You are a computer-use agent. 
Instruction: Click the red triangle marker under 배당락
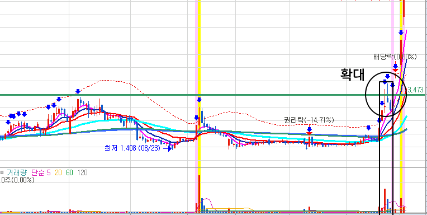pyautogui.click(x=395, y=71)
